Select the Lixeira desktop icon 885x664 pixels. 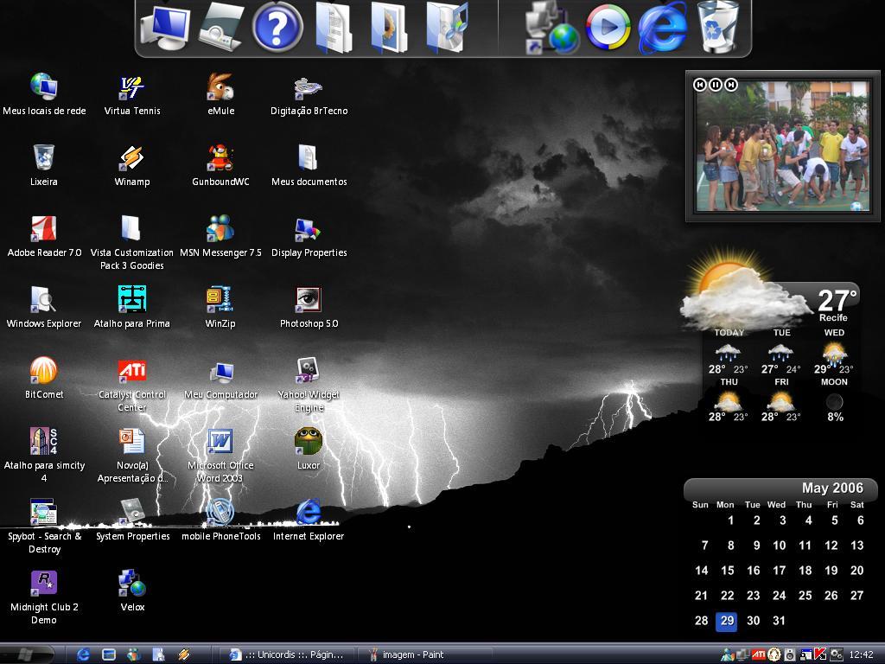click(x=44, y=165)
